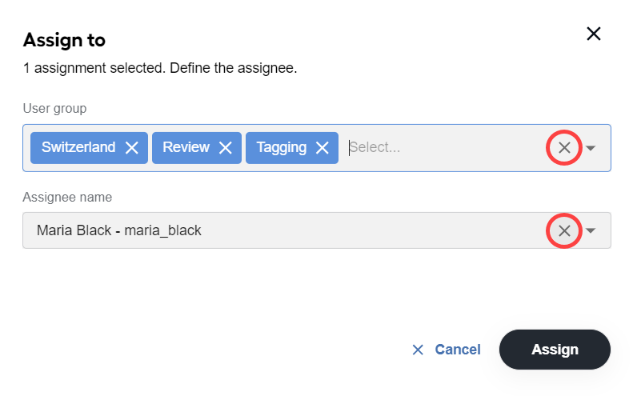Viewport: 633px width, 396px height.
Task: Click the Cancel text link
Action: pyautogui.click(x=458, y=350)
